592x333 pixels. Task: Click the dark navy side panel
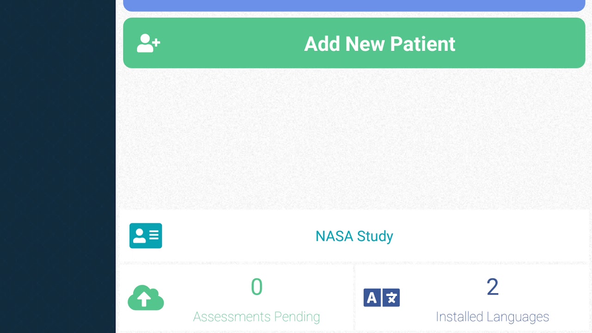coord(57,166)
